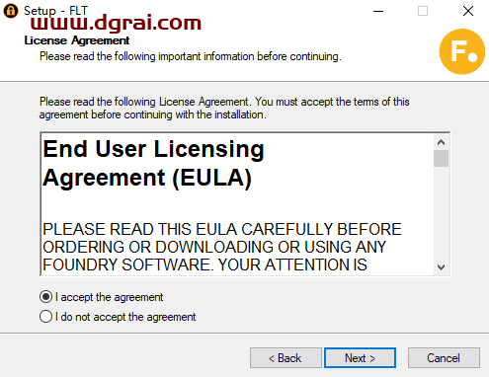Close the Setup - FLT installer window
Image resolution: width=489 pixels, height=377 pixels.
pyautogui.click(x=468, y=11)
